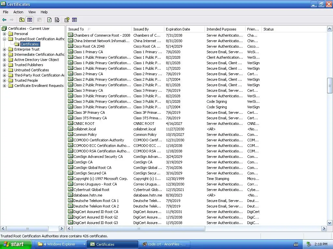Screen dimensions: 333x249
Task: Select Class 1 Primary CA certificate icon
Action: (70, 52)
